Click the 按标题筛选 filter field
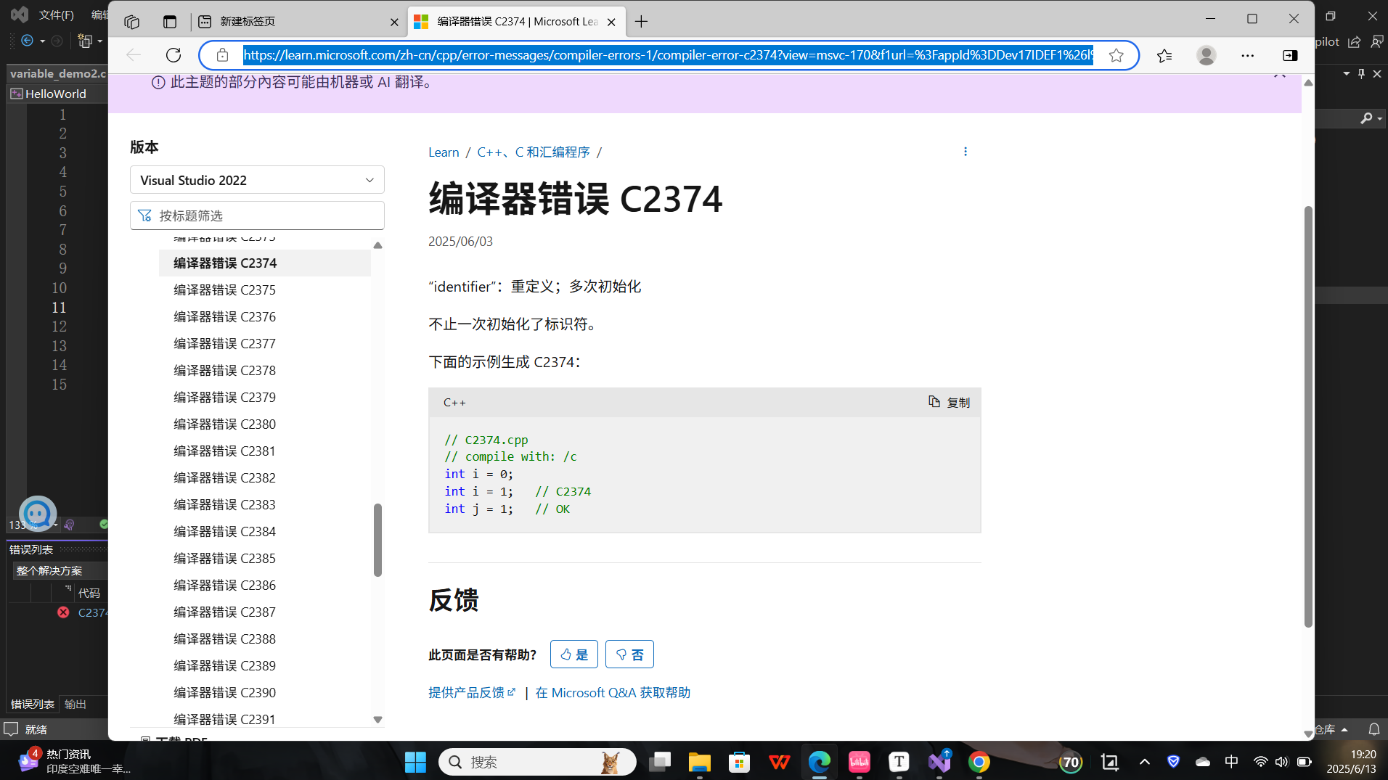The image size is (1388, 780). 257,215
